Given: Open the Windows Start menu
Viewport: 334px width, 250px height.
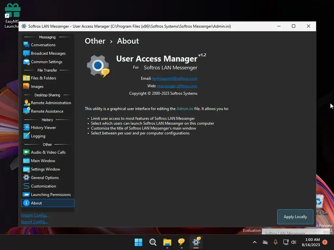Looking at the screenshot, I should click(138, 242).
